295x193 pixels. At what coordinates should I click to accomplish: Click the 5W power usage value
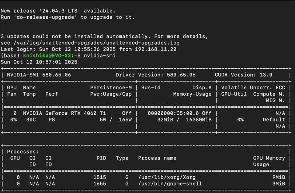103,120
